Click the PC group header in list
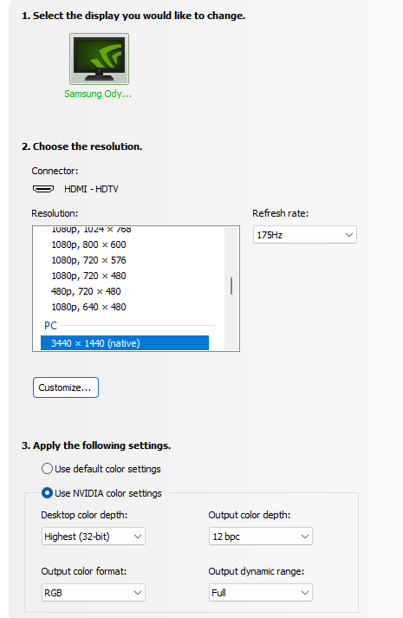The image size is (403, 618). click(51, 326)
